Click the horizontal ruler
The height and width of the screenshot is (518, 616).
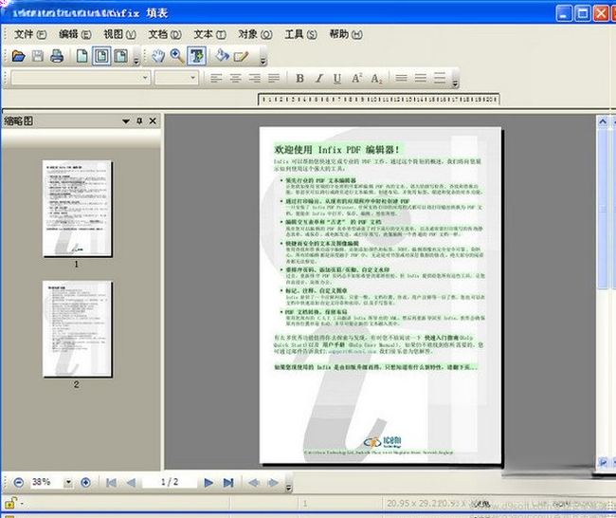[x=379, y=100]
